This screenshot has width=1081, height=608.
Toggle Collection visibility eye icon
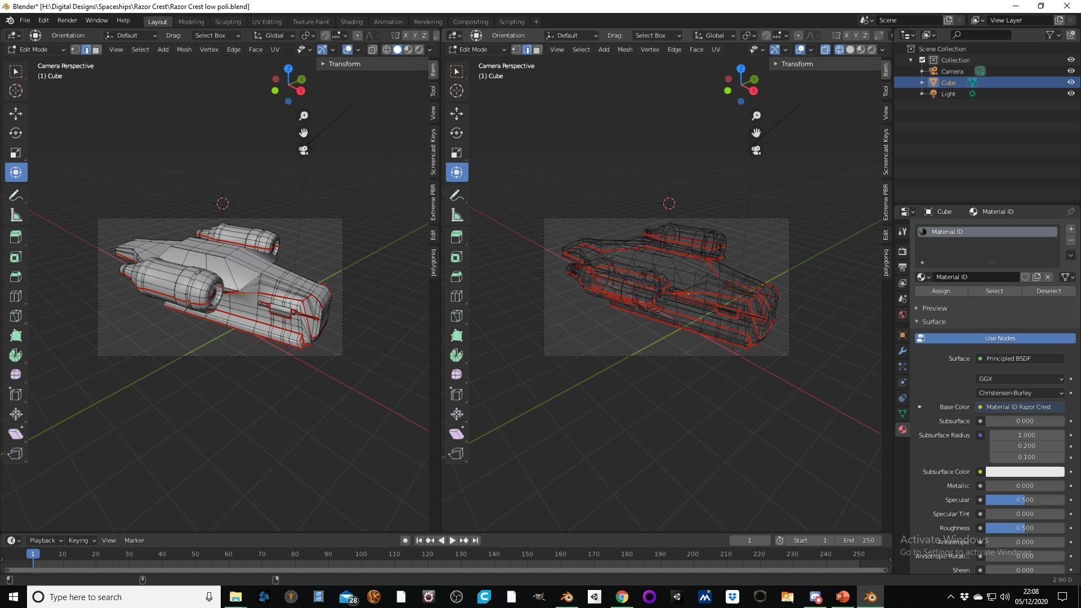coord(1070,60)
